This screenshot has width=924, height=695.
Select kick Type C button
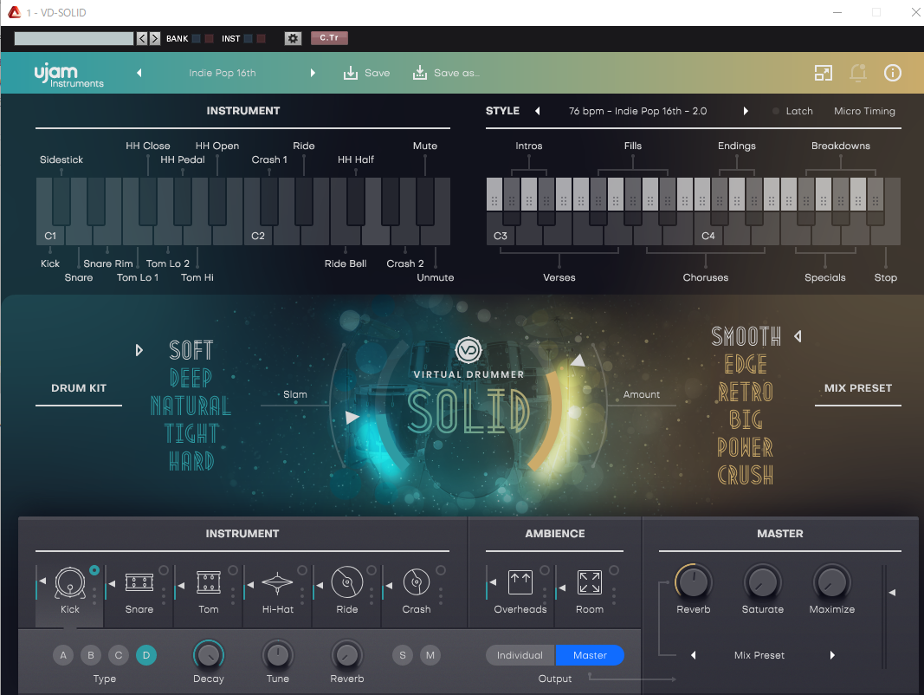(119, 655)
